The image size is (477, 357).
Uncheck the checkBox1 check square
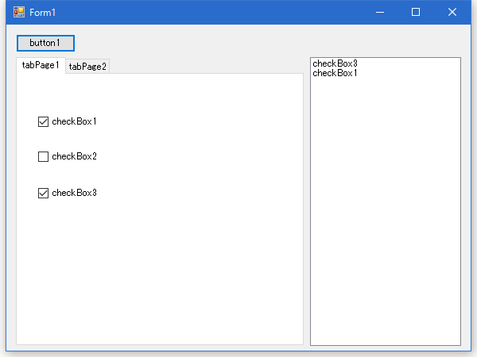[x=44, y=121]
